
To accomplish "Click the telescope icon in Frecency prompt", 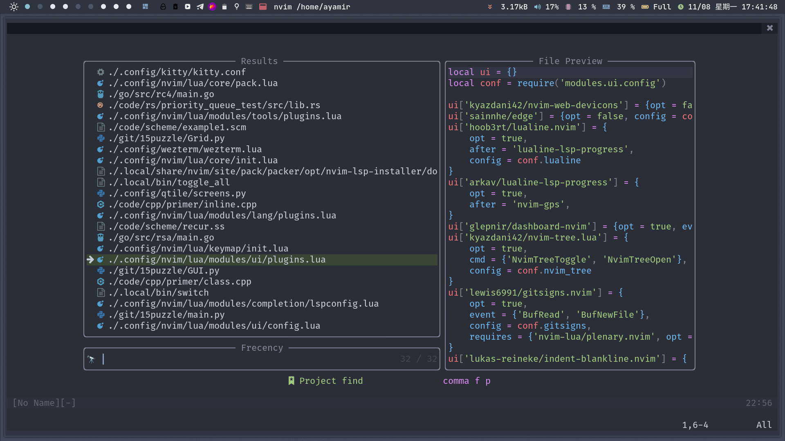I will click(x=91, y=359).
